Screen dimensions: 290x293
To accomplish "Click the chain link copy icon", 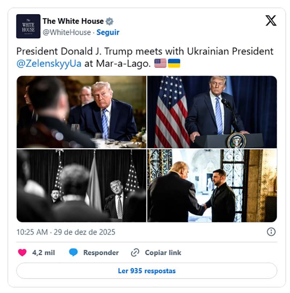I will click(135, 252).
